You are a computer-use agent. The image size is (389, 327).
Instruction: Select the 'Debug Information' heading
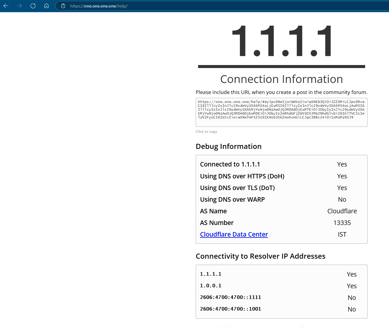[x=229, y=146]
